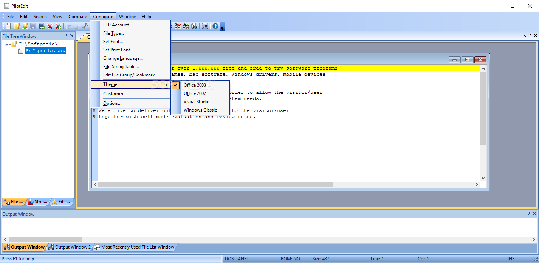Select Softpedia.txt in the file tree
This screenshot has height=263, width=539.
(45, 51)
